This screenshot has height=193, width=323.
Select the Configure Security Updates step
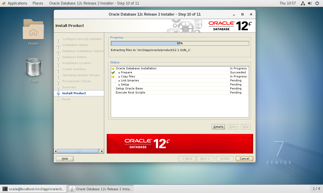point(82,39)
